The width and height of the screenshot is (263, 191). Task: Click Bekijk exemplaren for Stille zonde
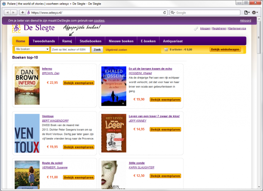(x=165, y=176)
